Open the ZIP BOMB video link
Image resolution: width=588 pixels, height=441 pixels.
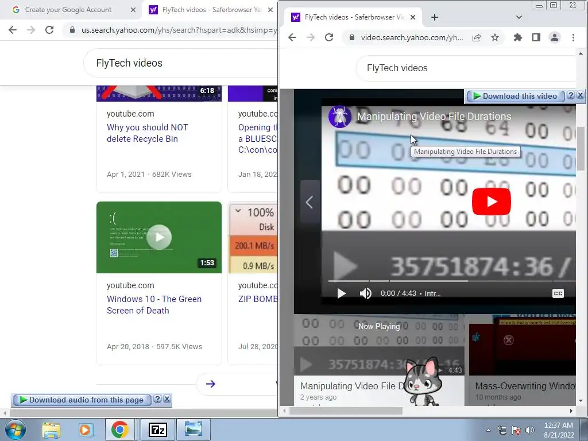click(258, 299)
